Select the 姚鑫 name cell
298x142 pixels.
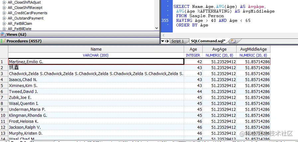pyautogui.click(x=96, y=68)
